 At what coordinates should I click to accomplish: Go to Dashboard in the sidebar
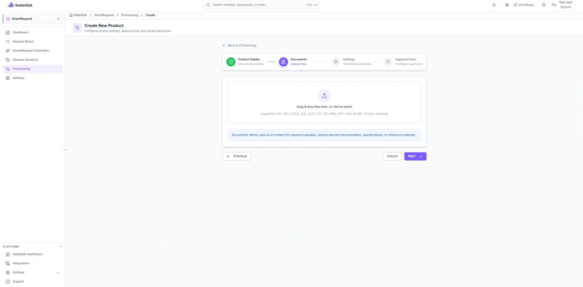point(33,32)
